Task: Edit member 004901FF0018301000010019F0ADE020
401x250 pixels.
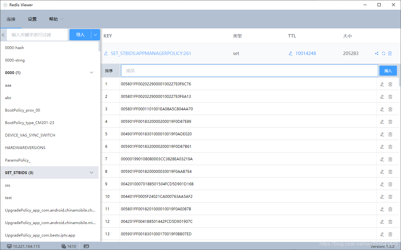Action: point(382,134)
